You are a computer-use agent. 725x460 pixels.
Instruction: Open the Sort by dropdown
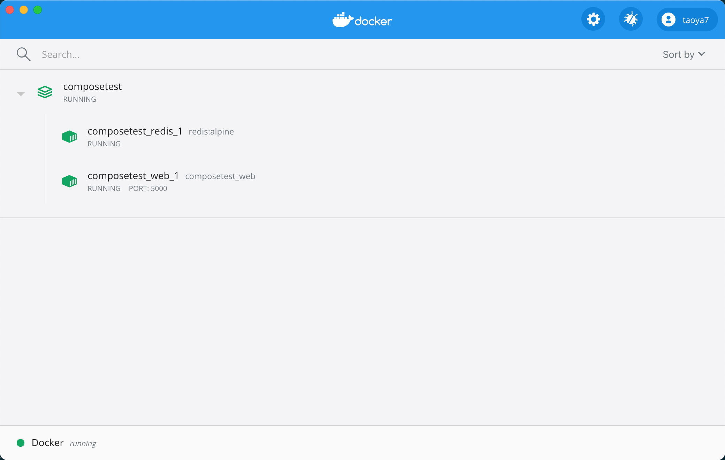[x=678, y=54]
